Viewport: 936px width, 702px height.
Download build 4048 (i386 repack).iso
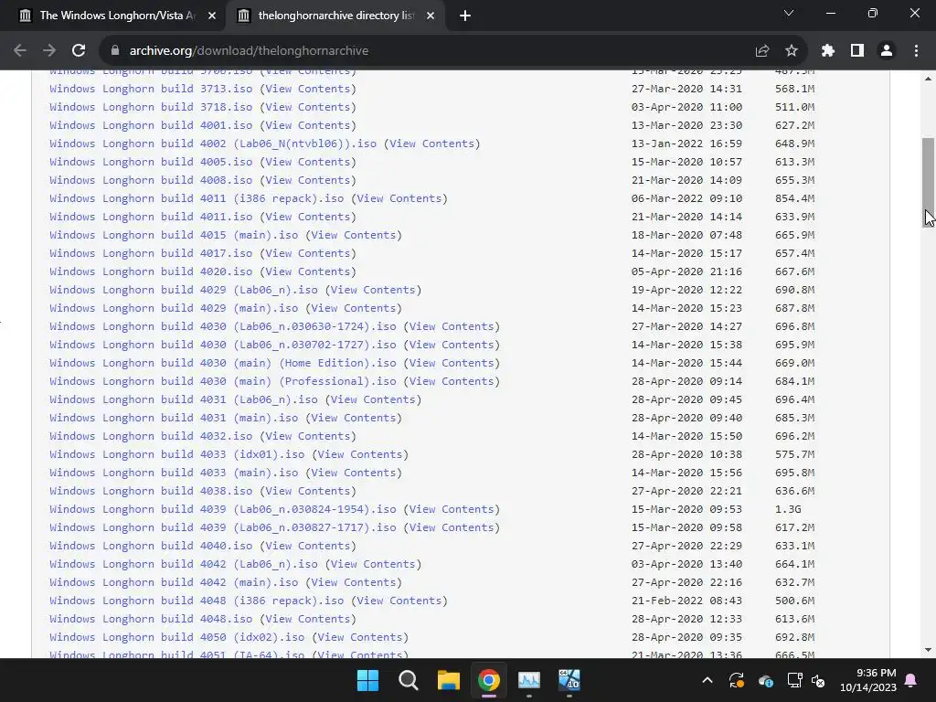click(x=197, y=601)
